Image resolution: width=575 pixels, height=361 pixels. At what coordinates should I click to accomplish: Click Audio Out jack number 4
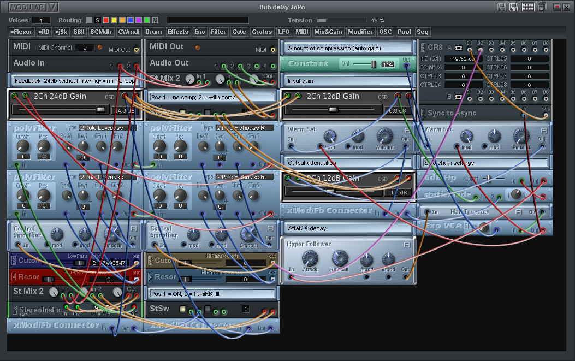click(273, 66)
